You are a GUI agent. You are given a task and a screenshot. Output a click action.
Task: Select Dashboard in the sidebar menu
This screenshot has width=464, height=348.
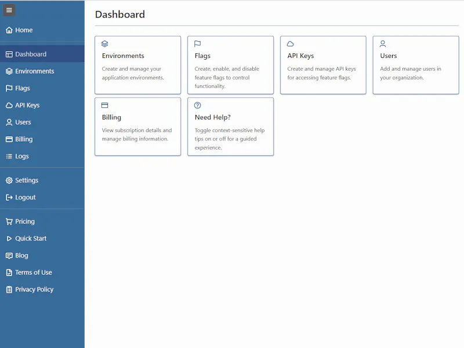[42, 54]
